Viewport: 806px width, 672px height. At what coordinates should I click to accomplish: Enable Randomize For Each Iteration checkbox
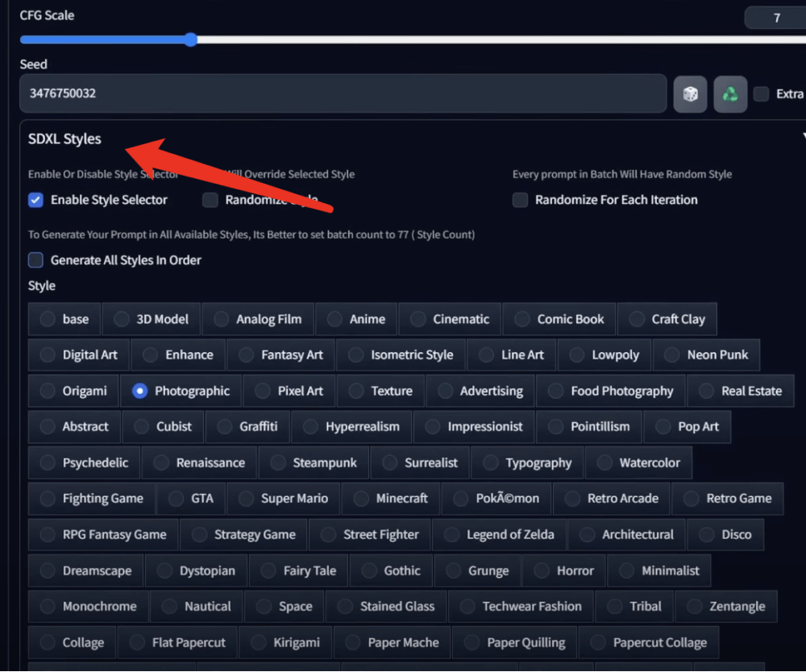pyautogui.click(x=521, y=200)
